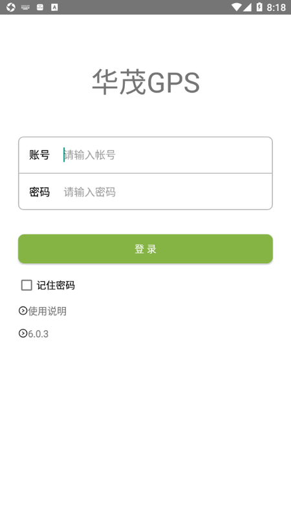Check the 记住密码 remember password checkbox

tap(27, 285)
